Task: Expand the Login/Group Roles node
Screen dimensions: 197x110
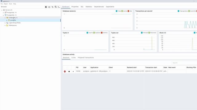Action: point(5,23)
